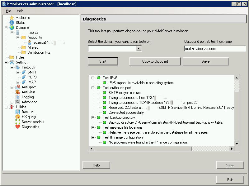Click the Exit button
The height and width of the screenshot is (186, 249).
coord(230,179)
